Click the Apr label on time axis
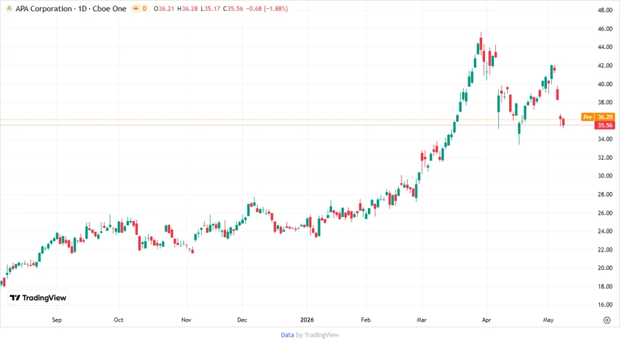Screen dimensions: 620x343 [x=486, y=320]
